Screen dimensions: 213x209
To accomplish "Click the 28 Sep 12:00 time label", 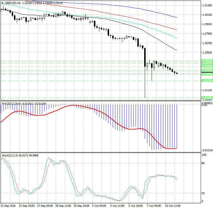I will [x=63, y=206].
